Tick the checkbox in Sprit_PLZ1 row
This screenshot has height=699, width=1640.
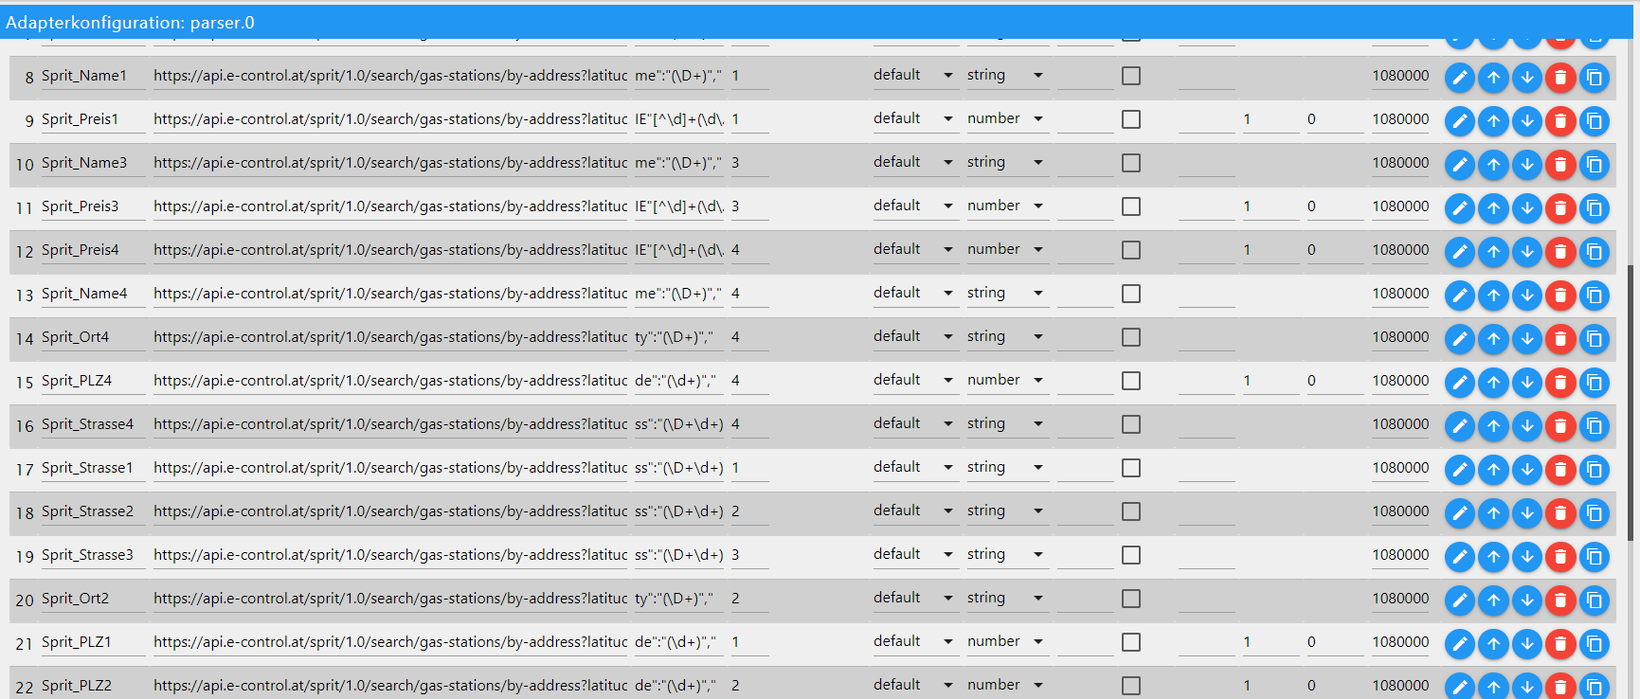pos(1131,642)
